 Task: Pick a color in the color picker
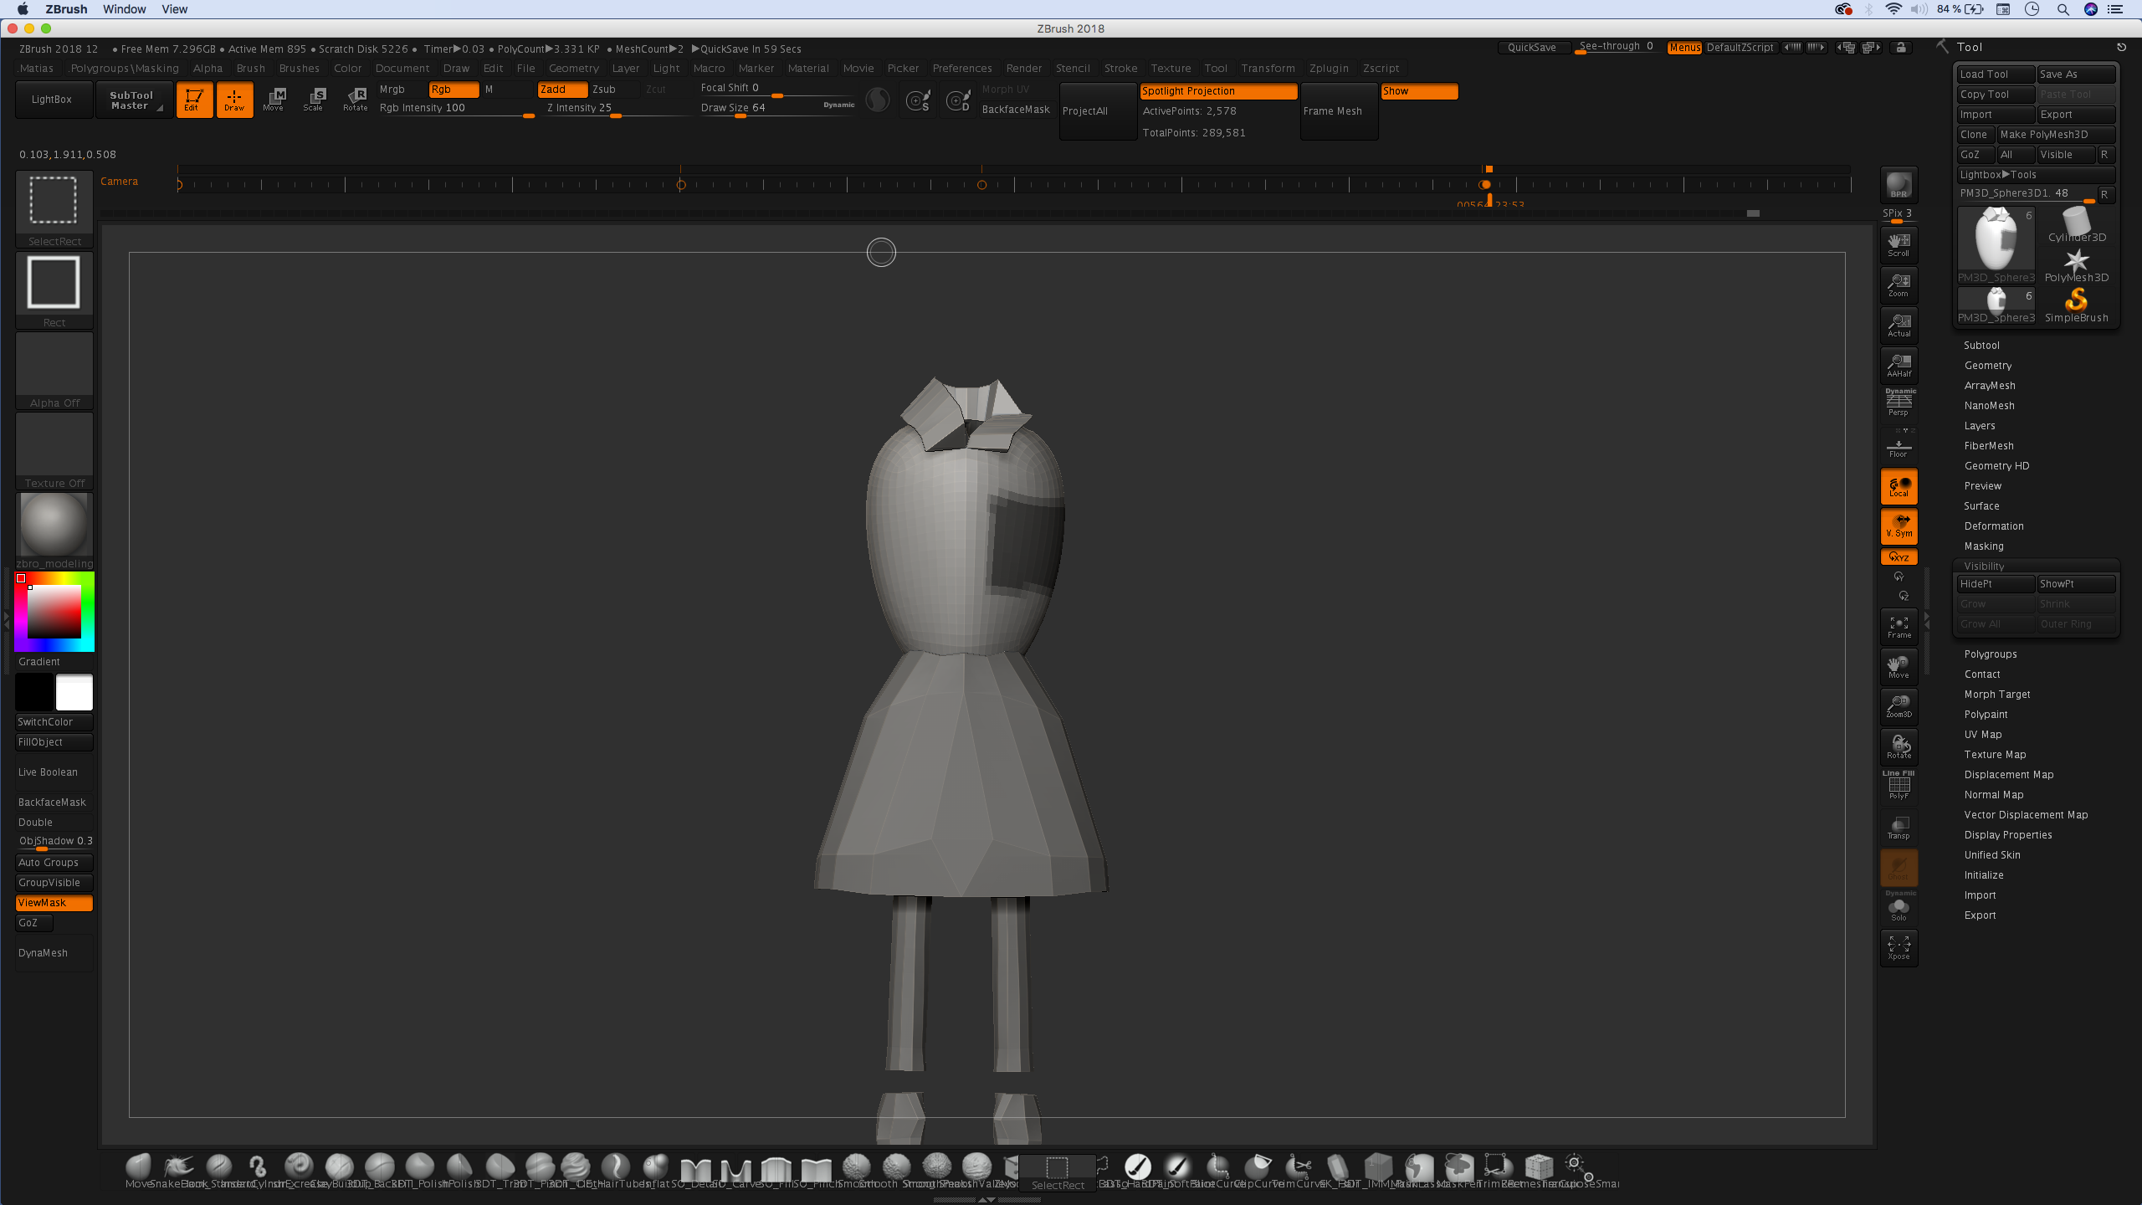[x=54, y=612]
